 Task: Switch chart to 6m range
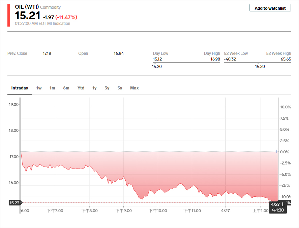pyautogui.click(x=66, y=88)
